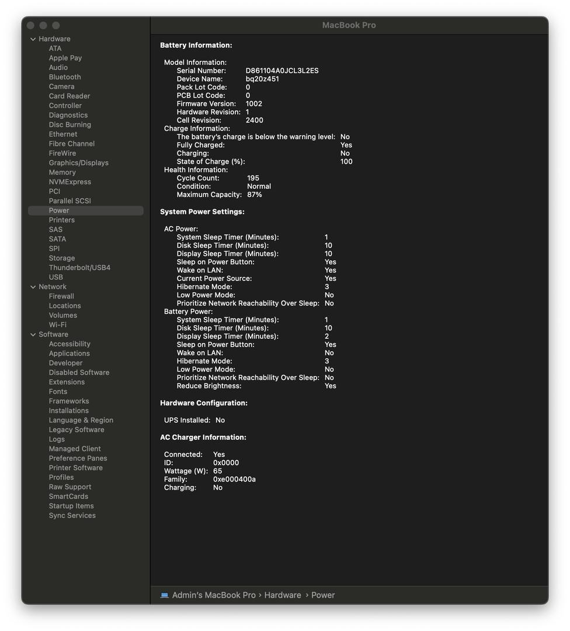Image resolution: width=570 pixels, height=631 pixels.
Task: Open Frameworks under Software
Action: pyautogui.click(x=69, y=401)
